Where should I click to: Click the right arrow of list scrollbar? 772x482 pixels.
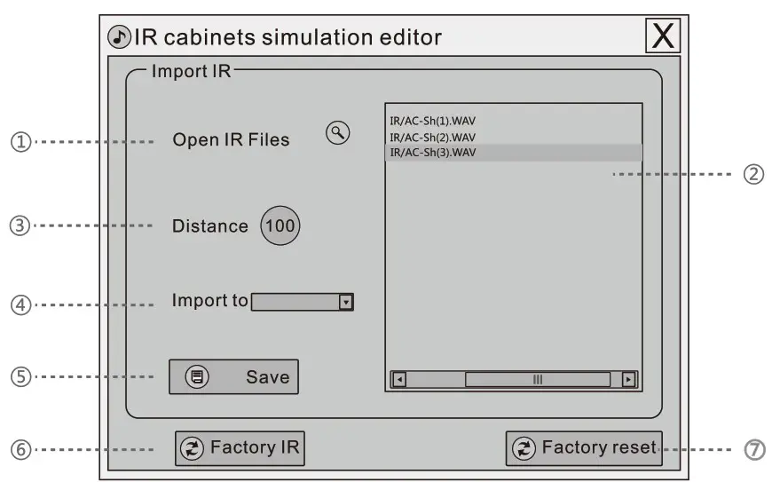click(x=628, y=380)
